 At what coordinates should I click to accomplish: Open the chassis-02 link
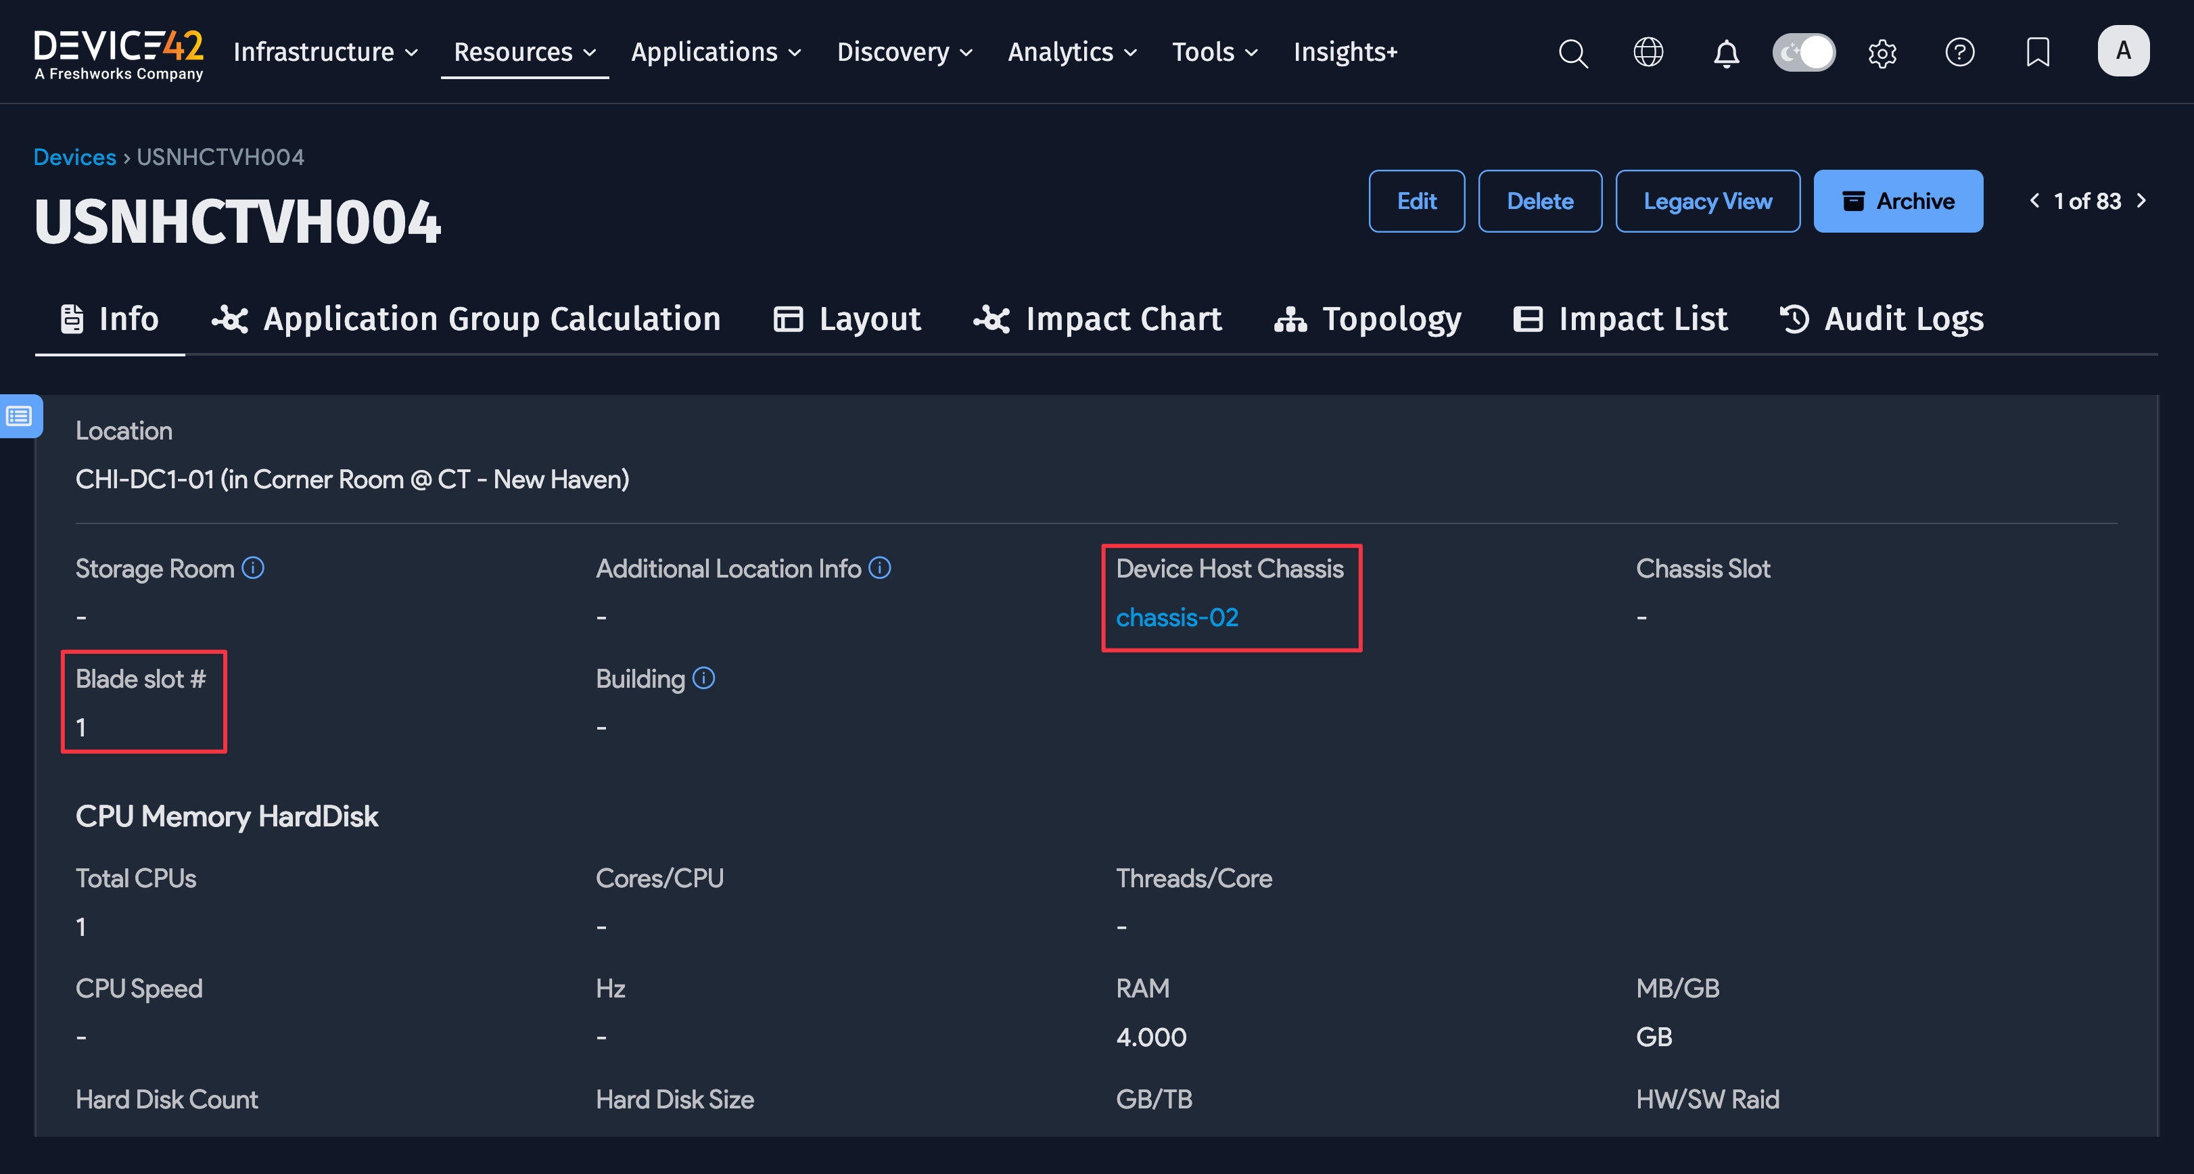[x=1177, y=617]
